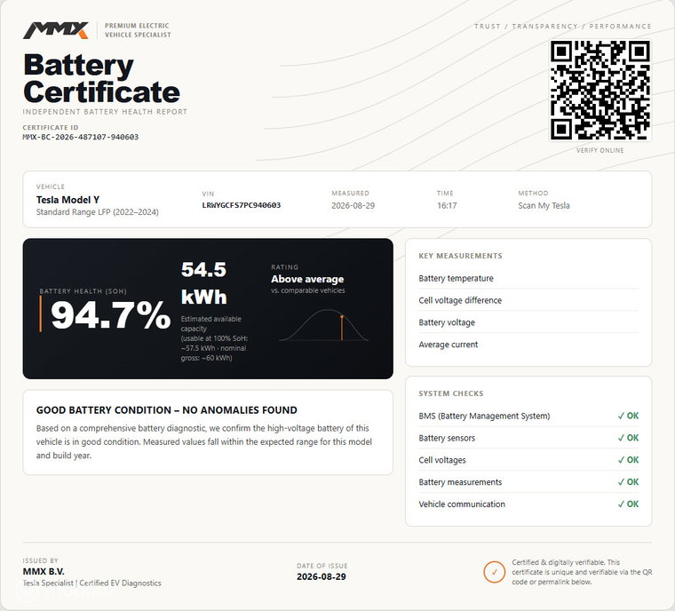The image size is (675, 611).
Task: Click 'Battery temperature' measurement row
Action: (x=528, y=278)
